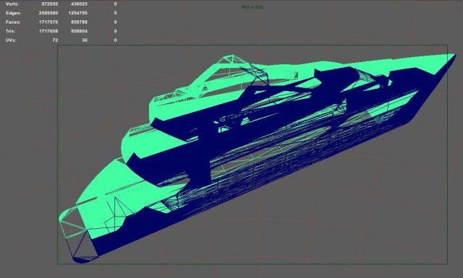
Task: Click the "UVs:" label in poly count
Action: point(11,40)
